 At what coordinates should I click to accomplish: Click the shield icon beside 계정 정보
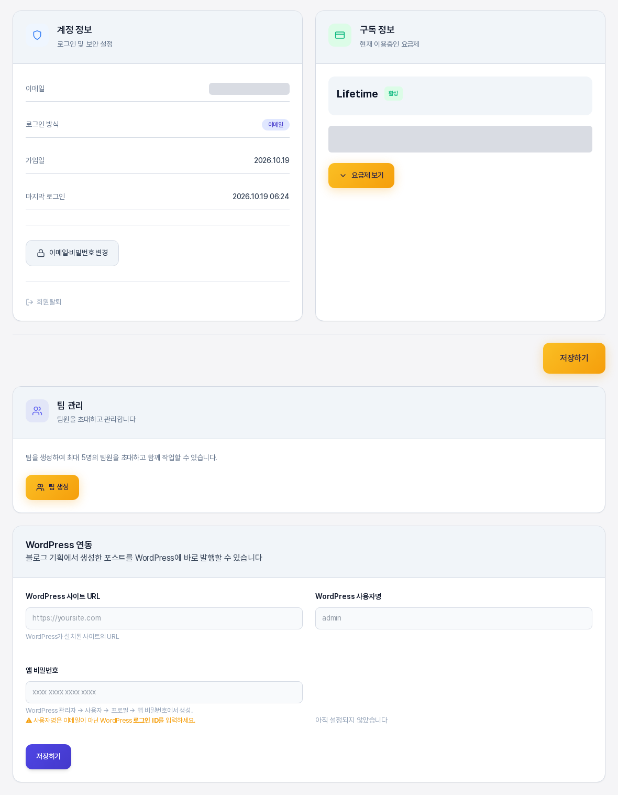[37, 35]
